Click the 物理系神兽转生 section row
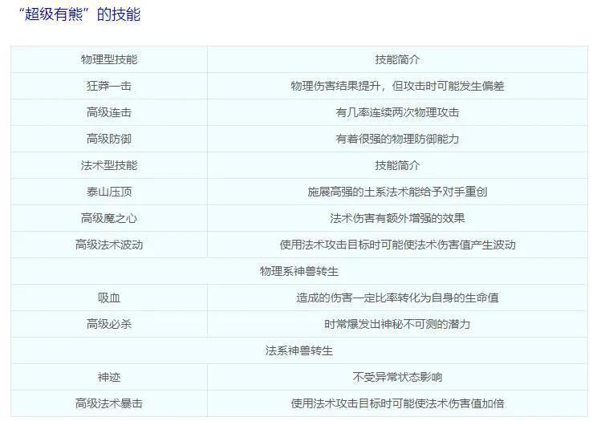This screenshot has height=421, width=597. 299,271
